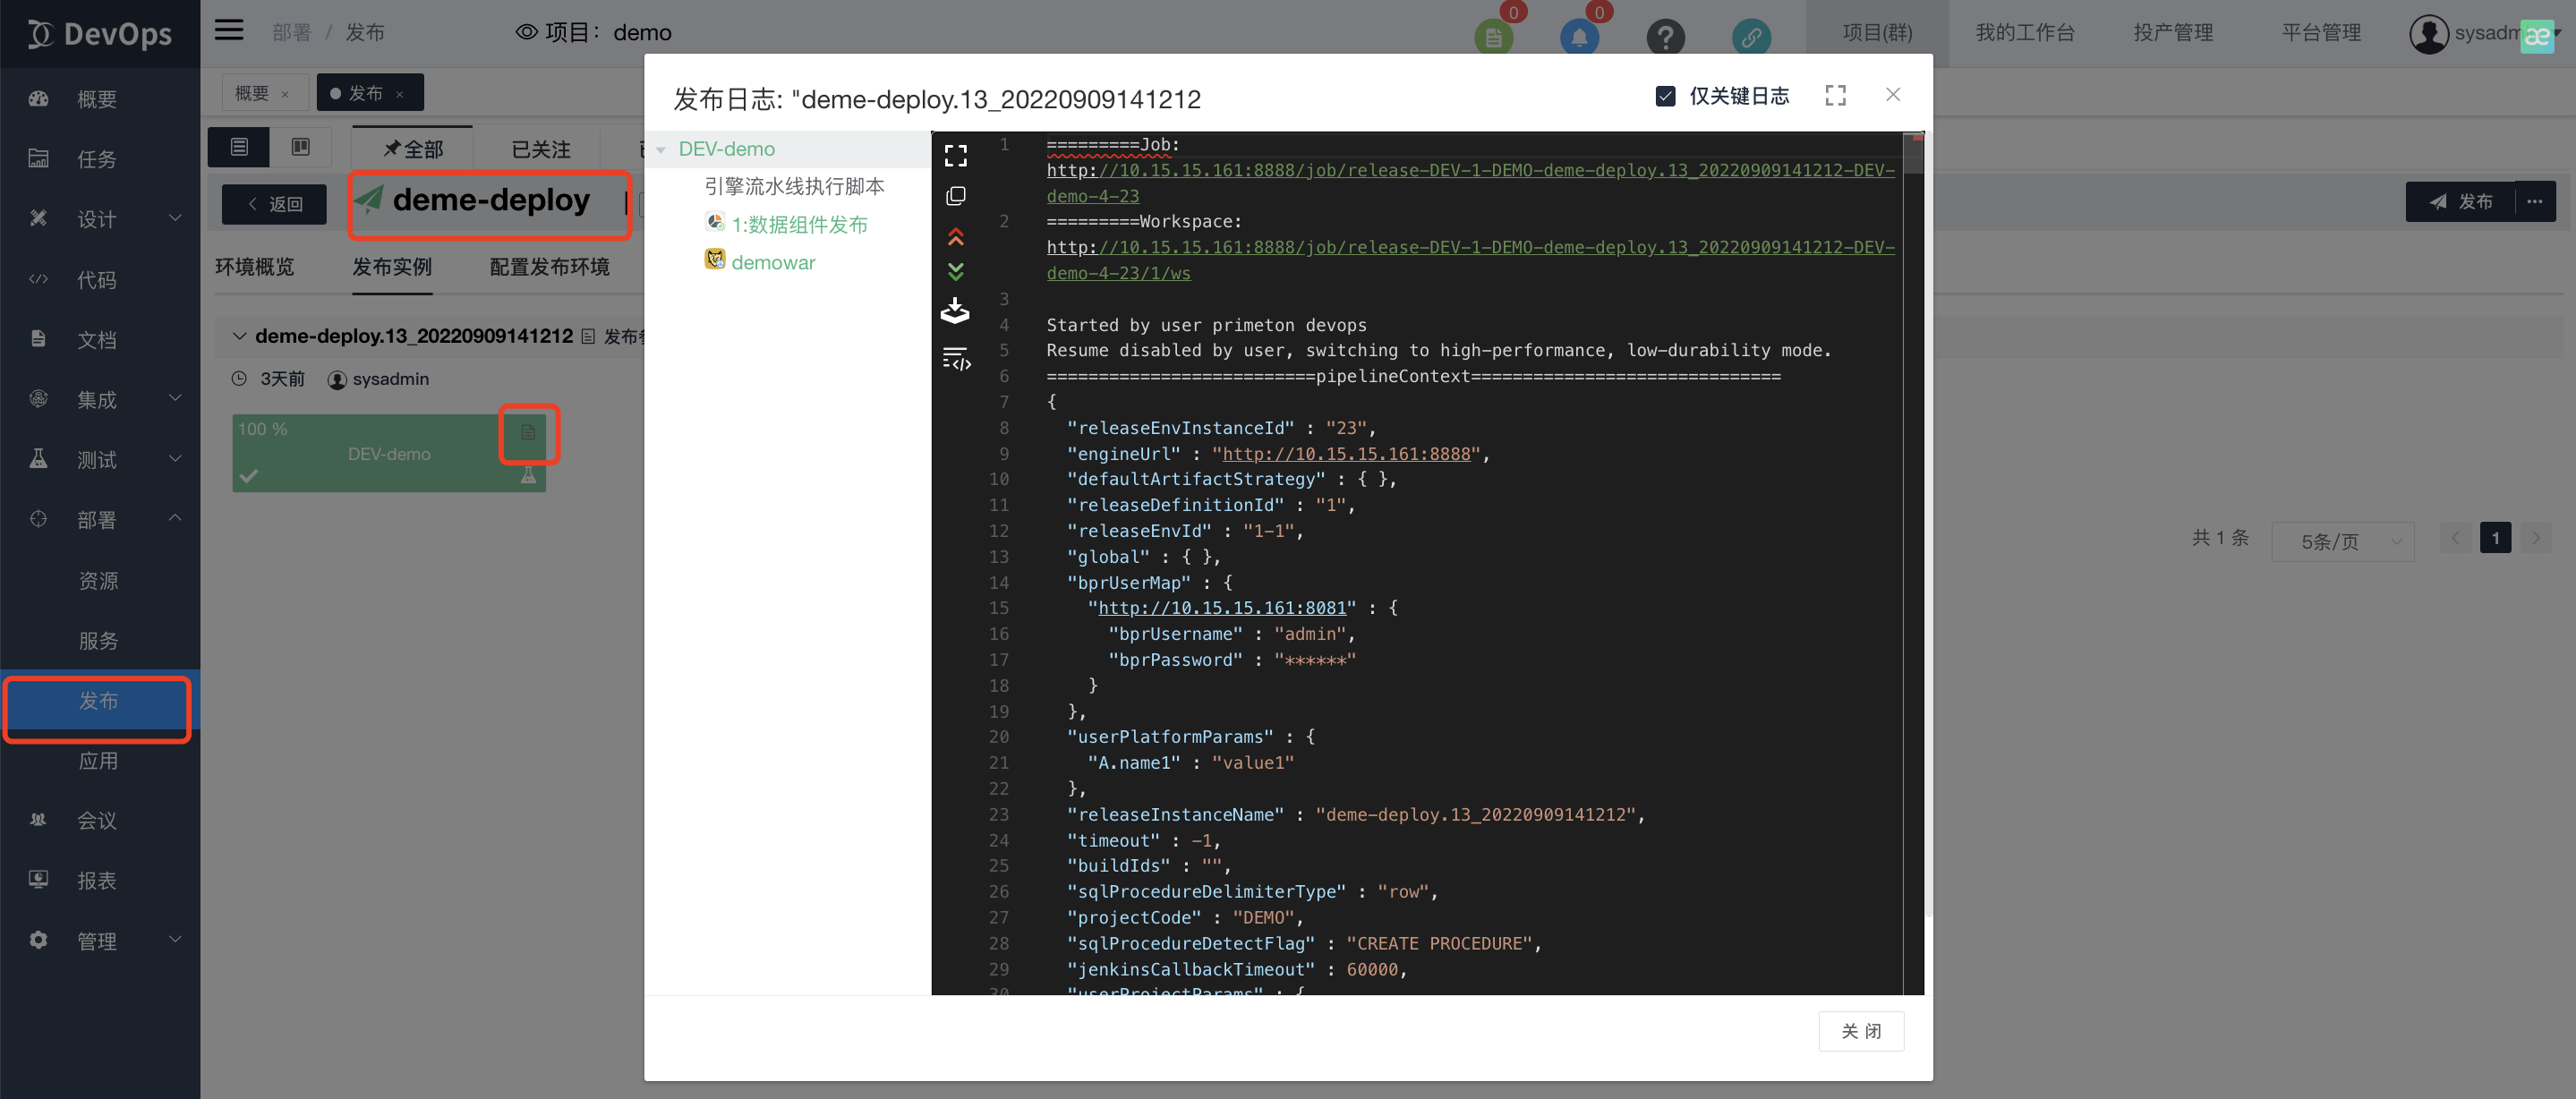Select the demowar tree item
This screenshot has height=1099, width=2576.
[772, 262]
